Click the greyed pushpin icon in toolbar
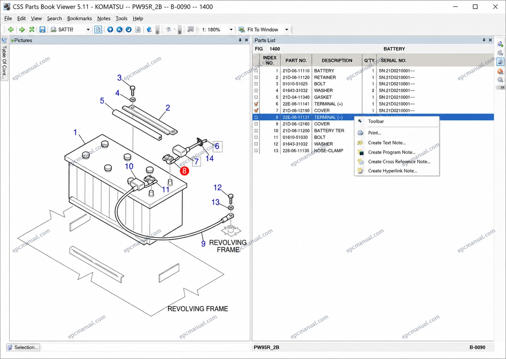 (x=169, y=29)
